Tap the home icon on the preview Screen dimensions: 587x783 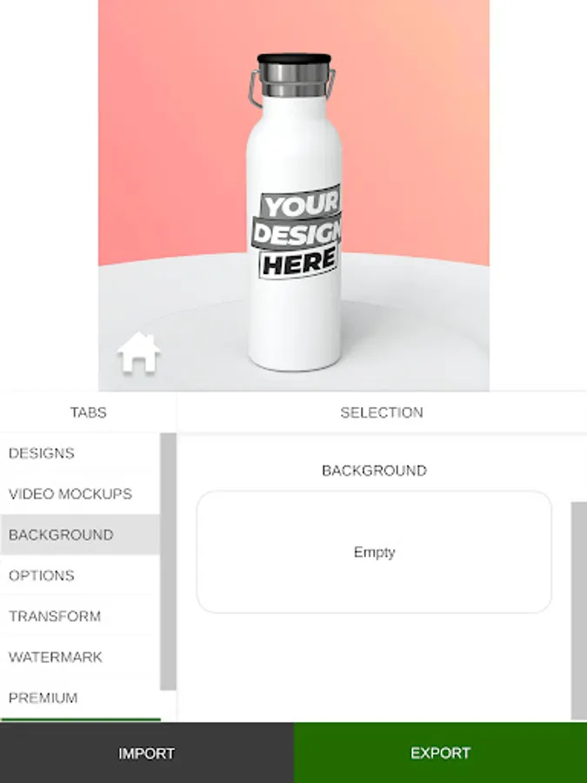click(x=139, y=352)
